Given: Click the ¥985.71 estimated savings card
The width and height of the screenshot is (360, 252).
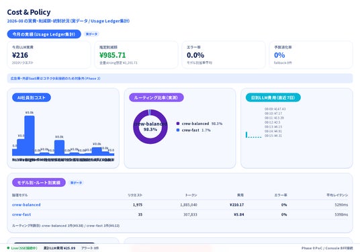Looking at the screenshot, I should click(x=136, y=54).
